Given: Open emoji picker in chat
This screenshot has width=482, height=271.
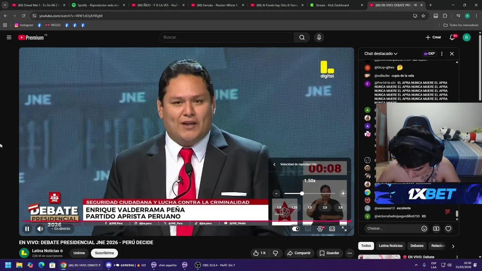Looking at the screenshot, I should point(424,228).
